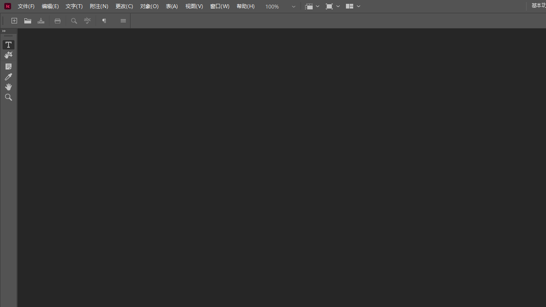Viewport: 546px width, 307px height.
Task: Select the Eyedropper tool
Action: coord(8,77)
